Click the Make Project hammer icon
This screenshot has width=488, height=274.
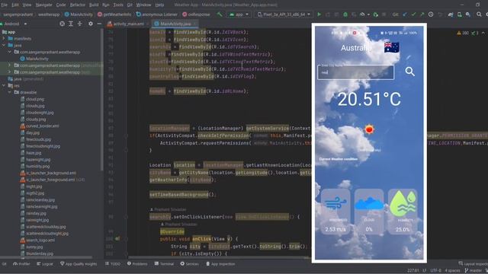(220, 14)
